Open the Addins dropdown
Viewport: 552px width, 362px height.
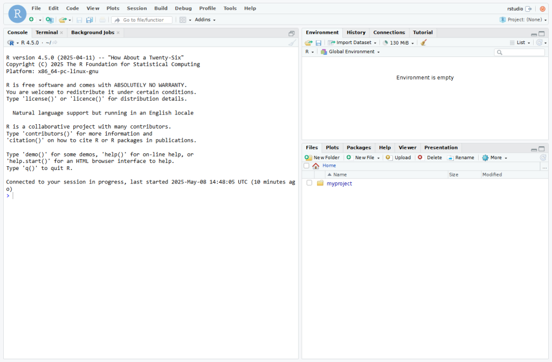coord(205,20)
